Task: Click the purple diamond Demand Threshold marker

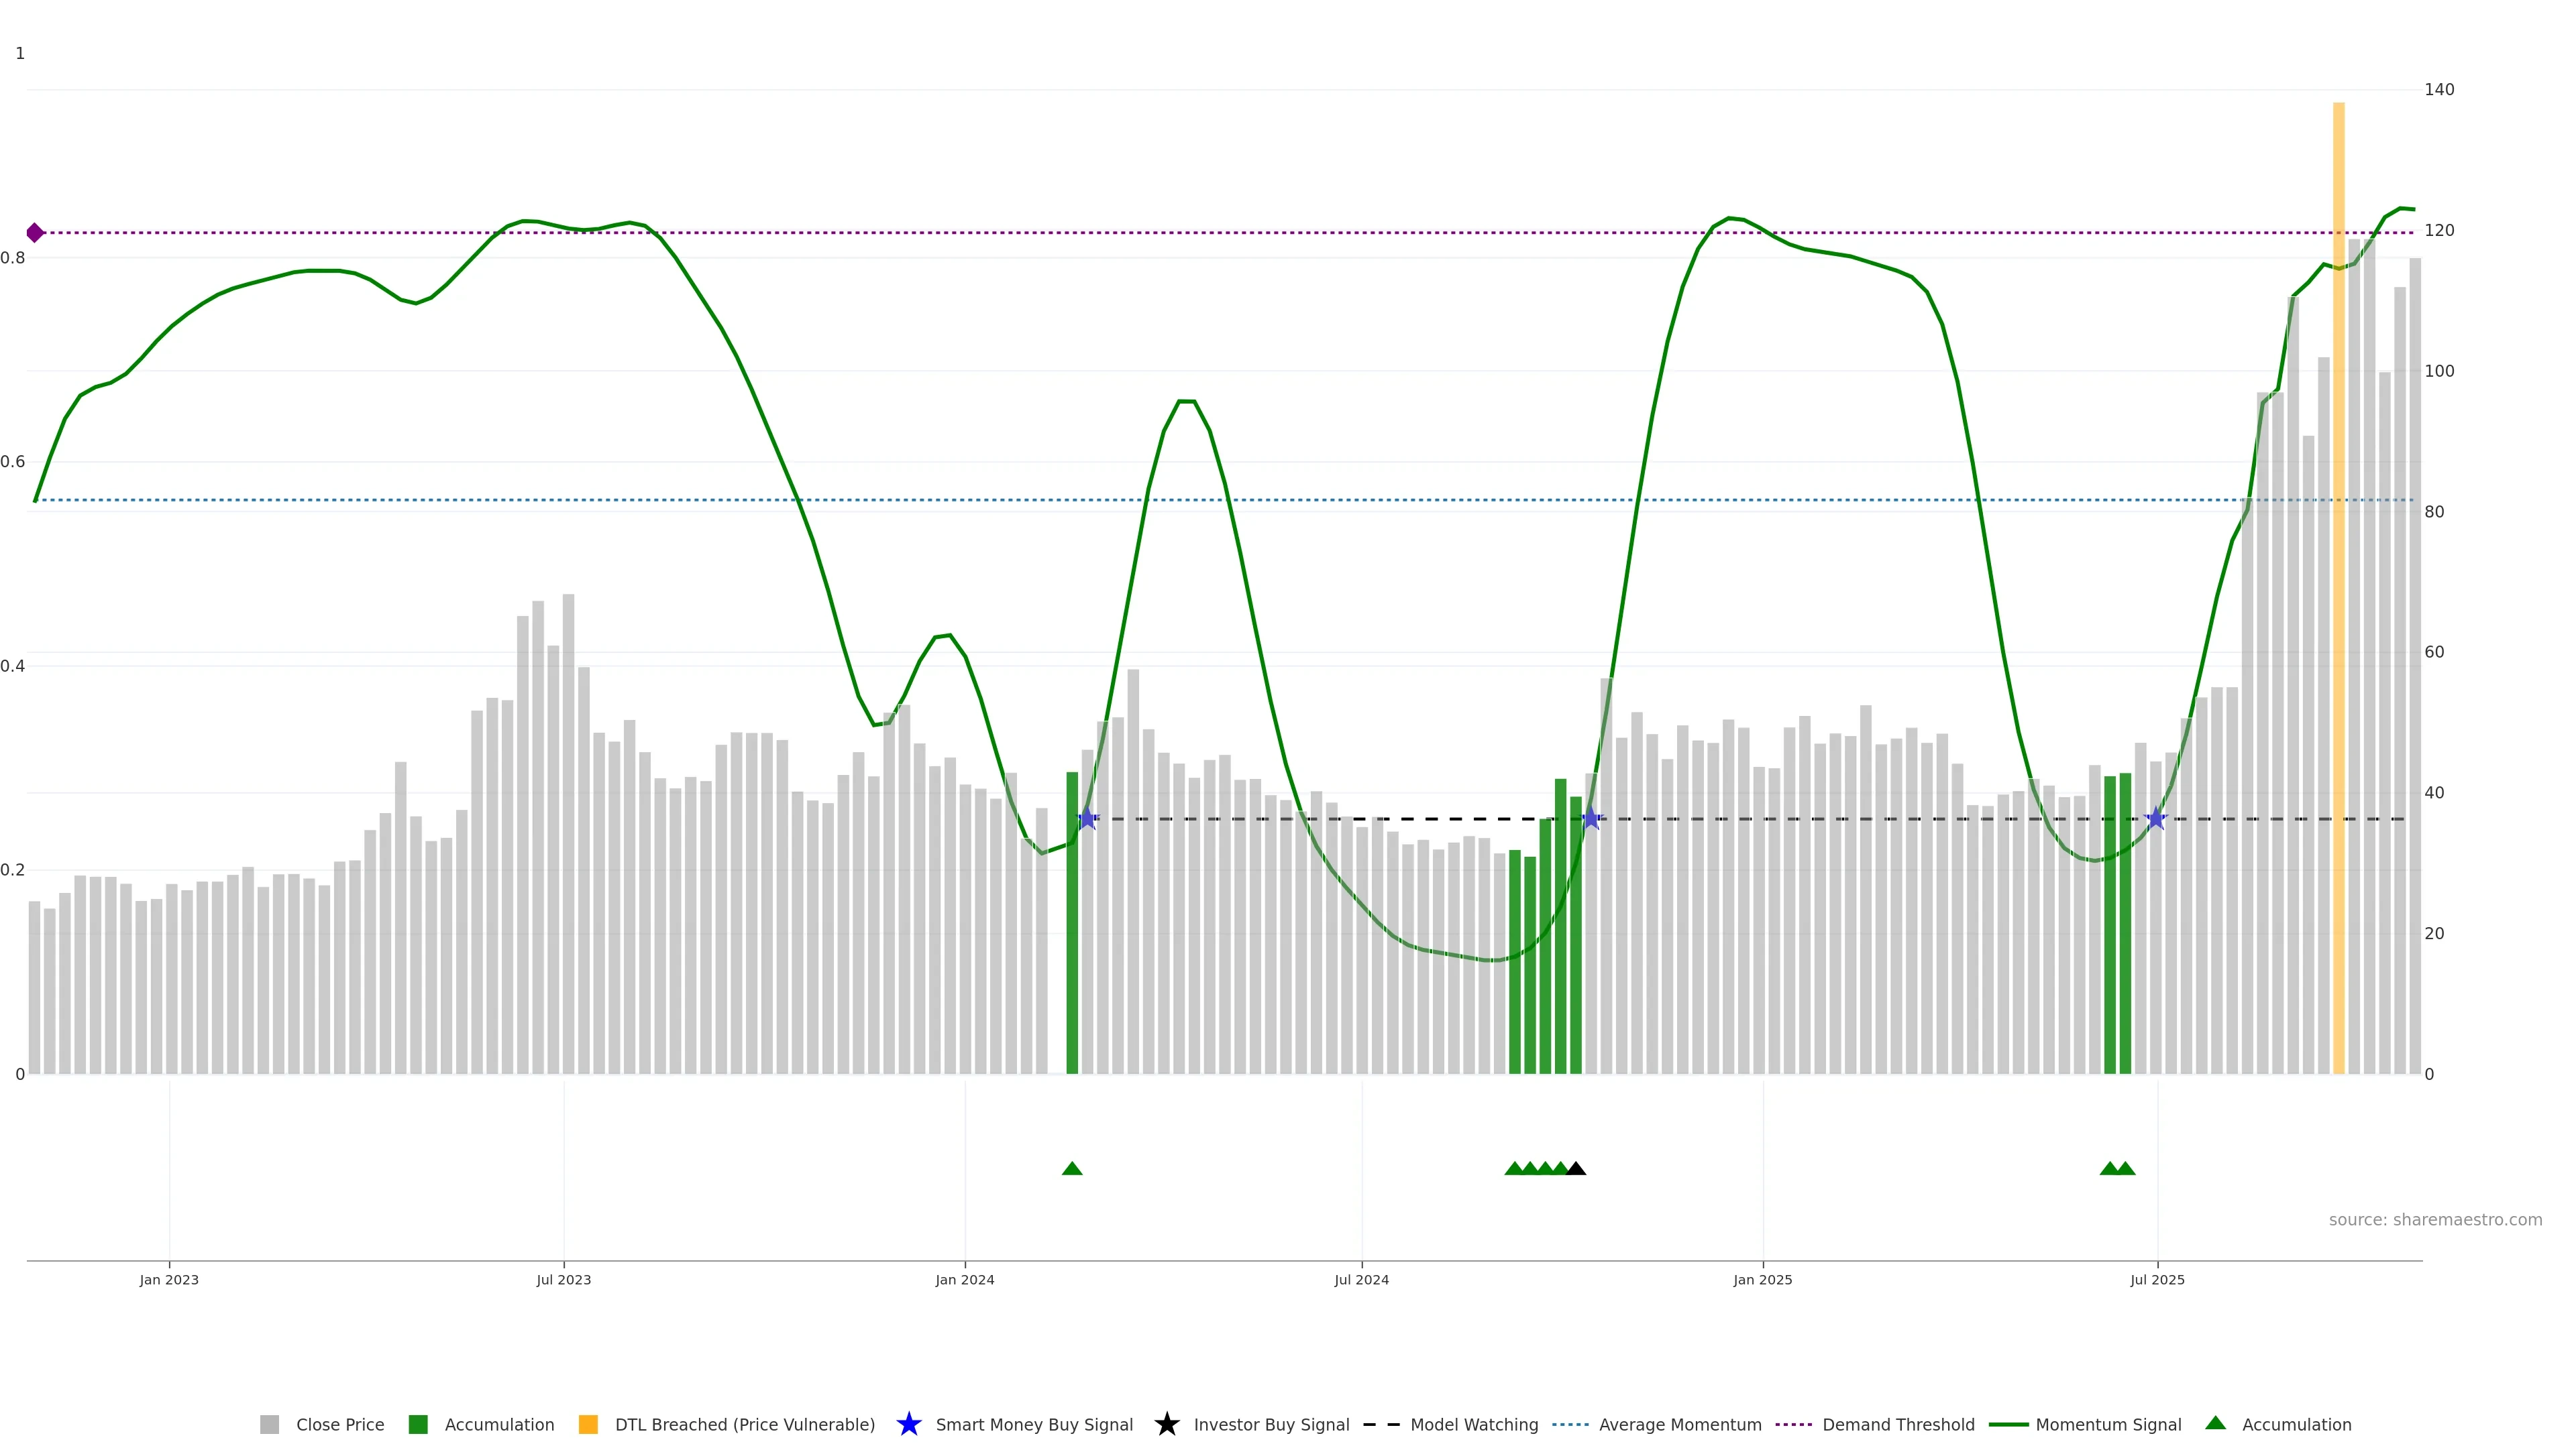Action: click(35, 233)
